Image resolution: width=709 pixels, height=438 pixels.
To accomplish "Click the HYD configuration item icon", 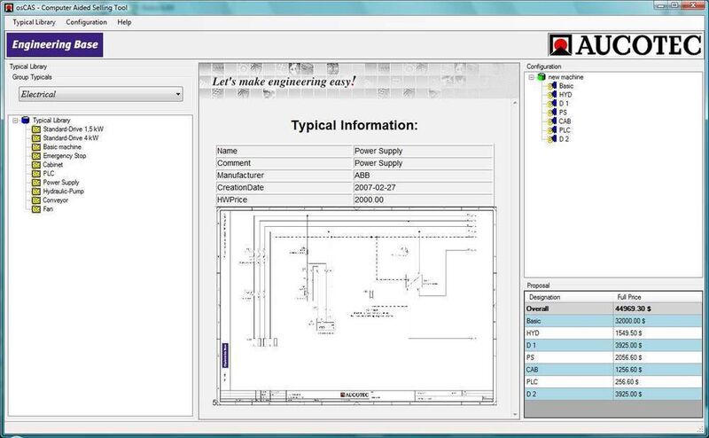I will point(551,95).
